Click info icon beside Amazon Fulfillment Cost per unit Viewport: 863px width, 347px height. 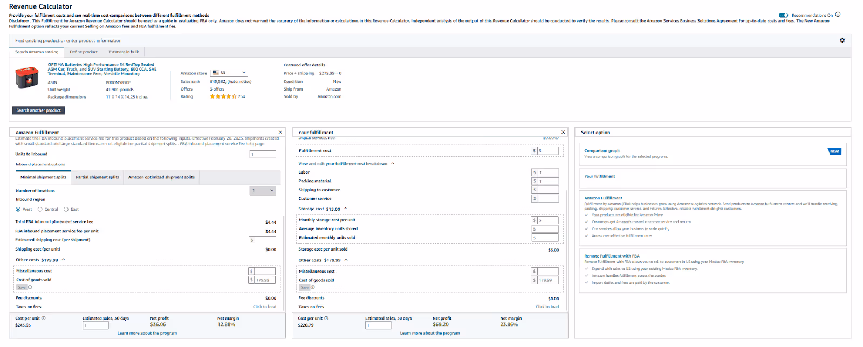44,318
